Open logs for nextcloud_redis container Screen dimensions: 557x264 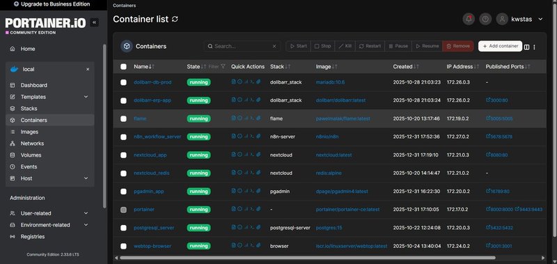coord(233,172)
